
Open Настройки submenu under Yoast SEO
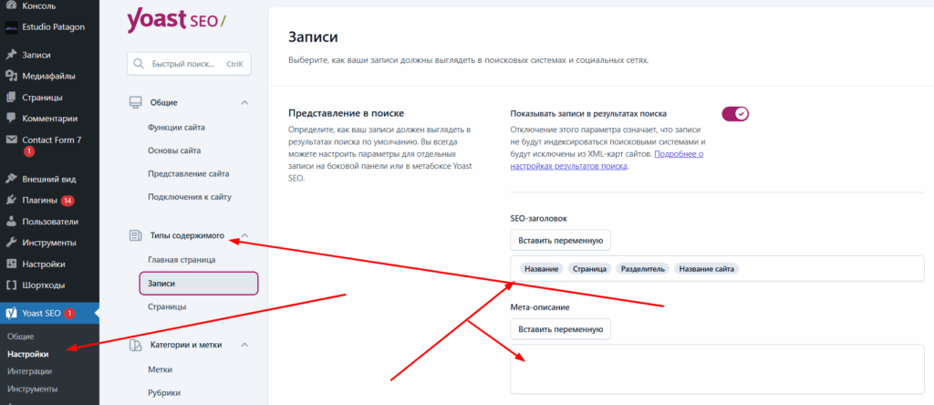28,354
